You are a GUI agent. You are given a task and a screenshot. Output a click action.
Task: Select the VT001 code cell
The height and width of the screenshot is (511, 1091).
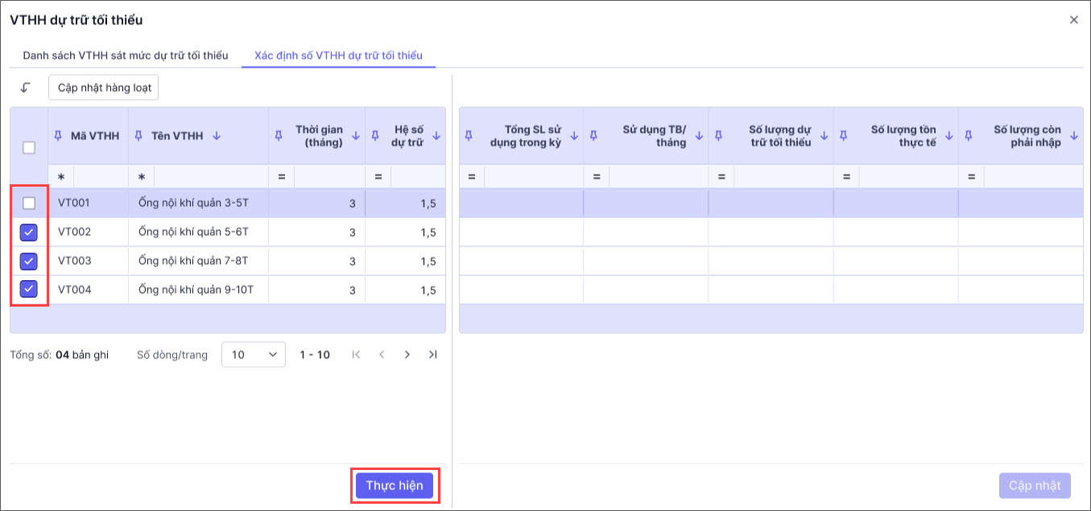point(89,204)
